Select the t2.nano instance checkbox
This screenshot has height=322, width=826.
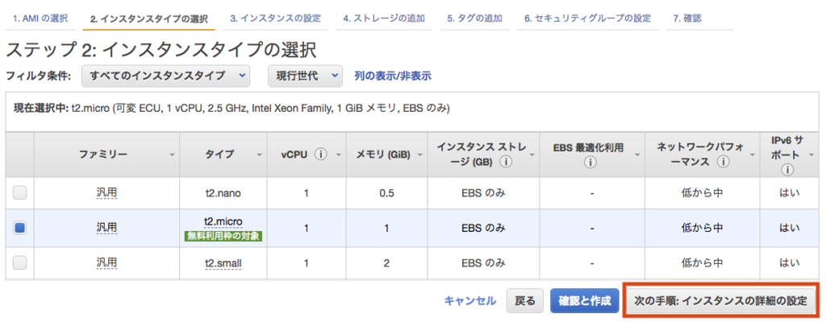pyautogui.click(x=20, y=192)
